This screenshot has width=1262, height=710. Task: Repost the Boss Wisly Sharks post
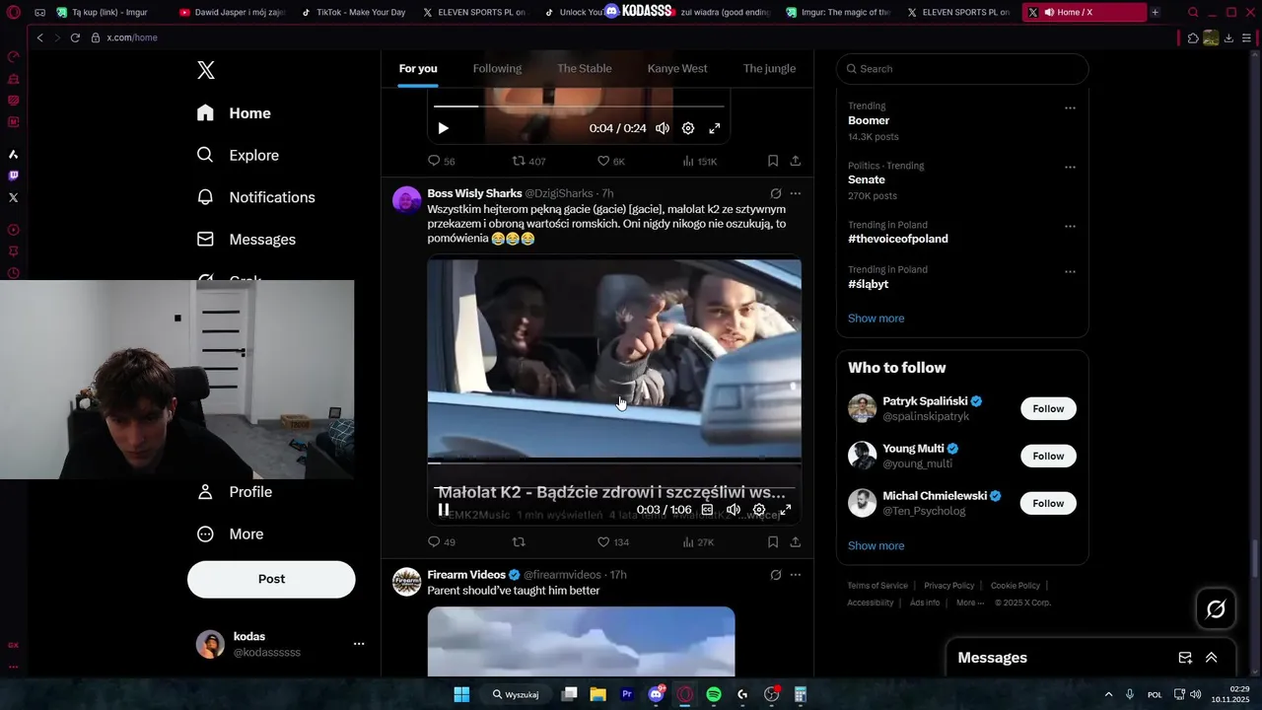(520, 542)
